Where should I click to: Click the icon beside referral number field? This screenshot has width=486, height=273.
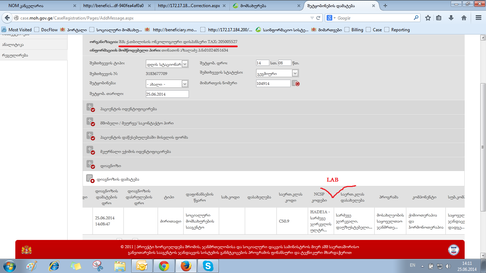(295, 84)
